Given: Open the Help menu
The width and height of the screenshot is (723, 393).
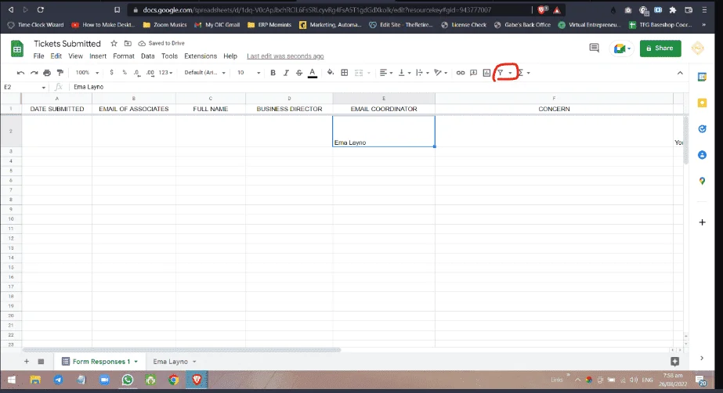Looking at the screenshot, I should point(230,56).
